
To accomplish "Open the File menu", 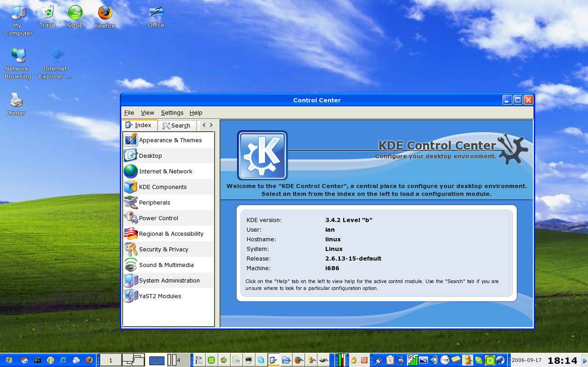I will (x=129, y=112).
